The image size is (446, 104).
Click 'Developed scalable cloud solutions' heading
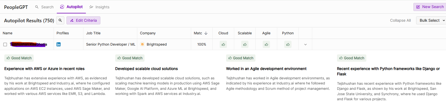coord(146,69)
